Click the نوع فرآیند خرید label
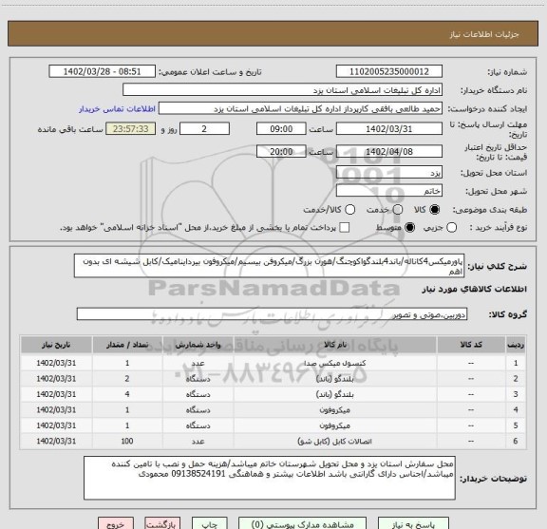This screenshot has height=529, width=547. point(498,228)
